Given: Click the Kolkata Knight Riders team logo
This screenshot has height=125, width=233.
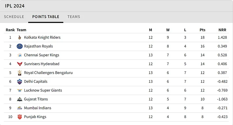Looking at the screenshot, I should point(19,38).
